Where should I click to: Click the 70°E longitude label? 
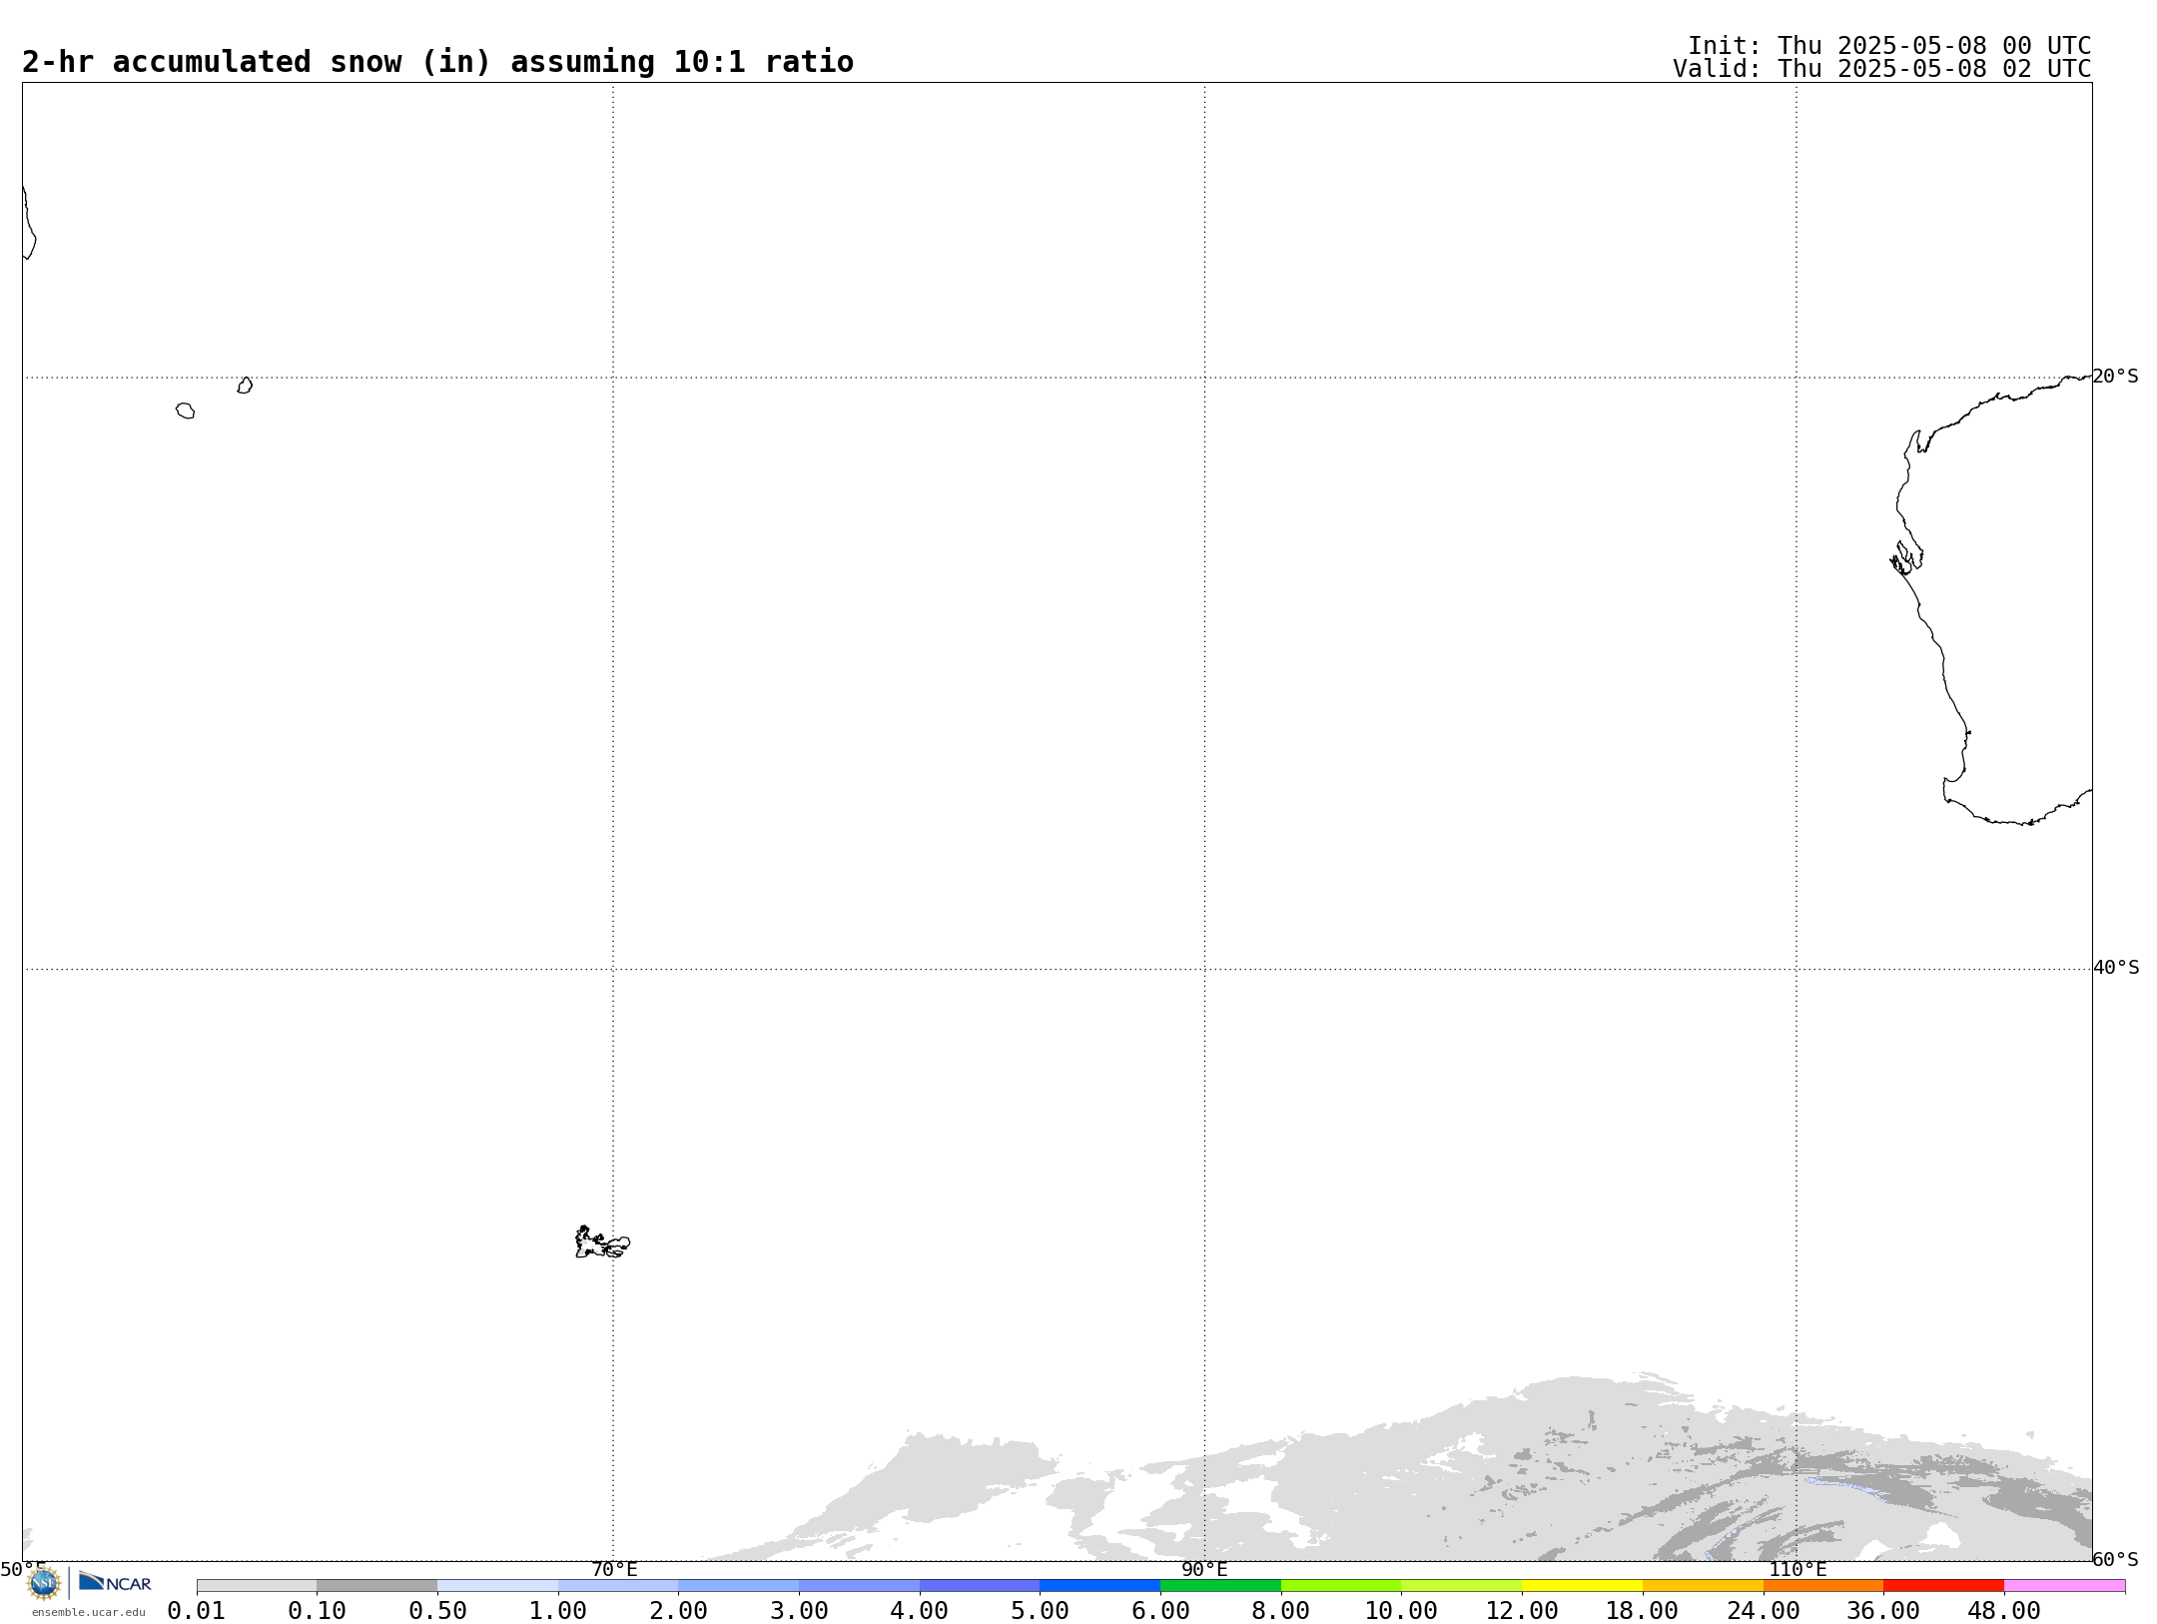pos(614,1570)
